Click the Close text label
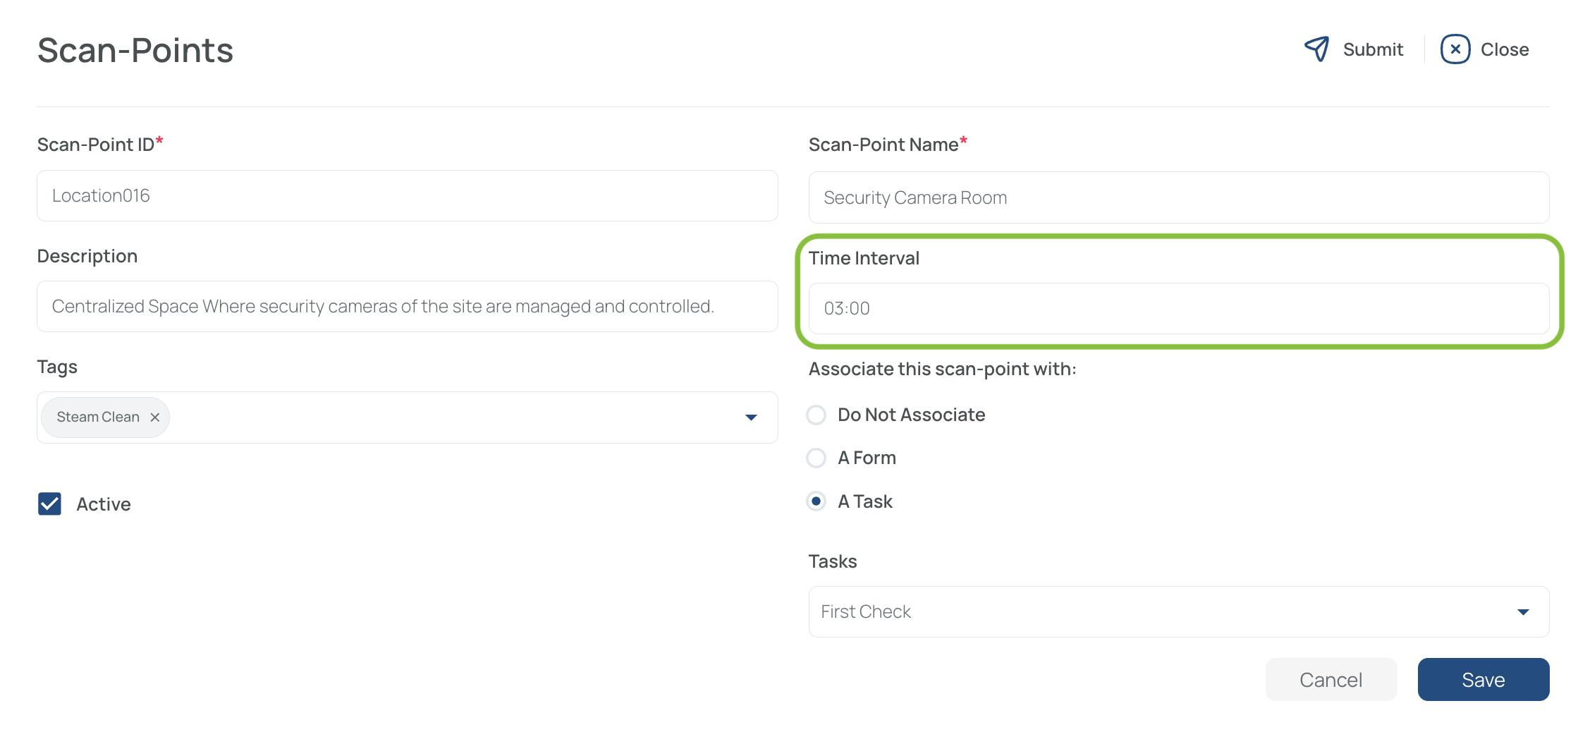 [1505, 49]
